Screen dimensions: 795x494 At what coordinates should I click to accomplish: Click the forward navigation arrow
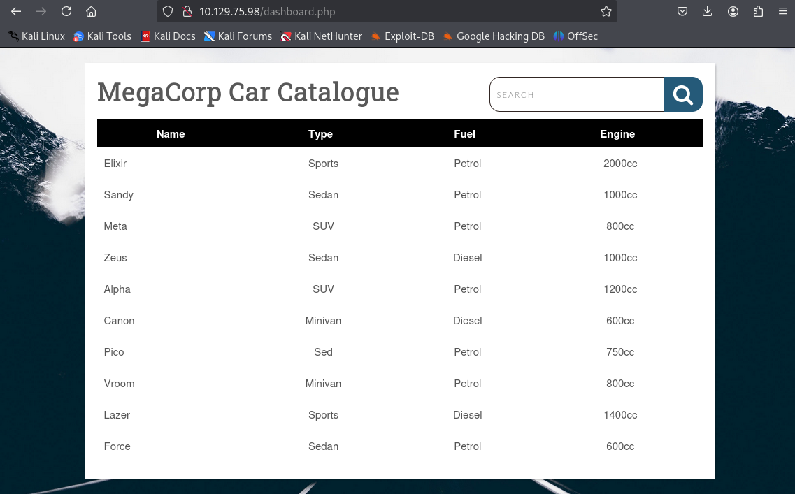(x=41, y=11)
